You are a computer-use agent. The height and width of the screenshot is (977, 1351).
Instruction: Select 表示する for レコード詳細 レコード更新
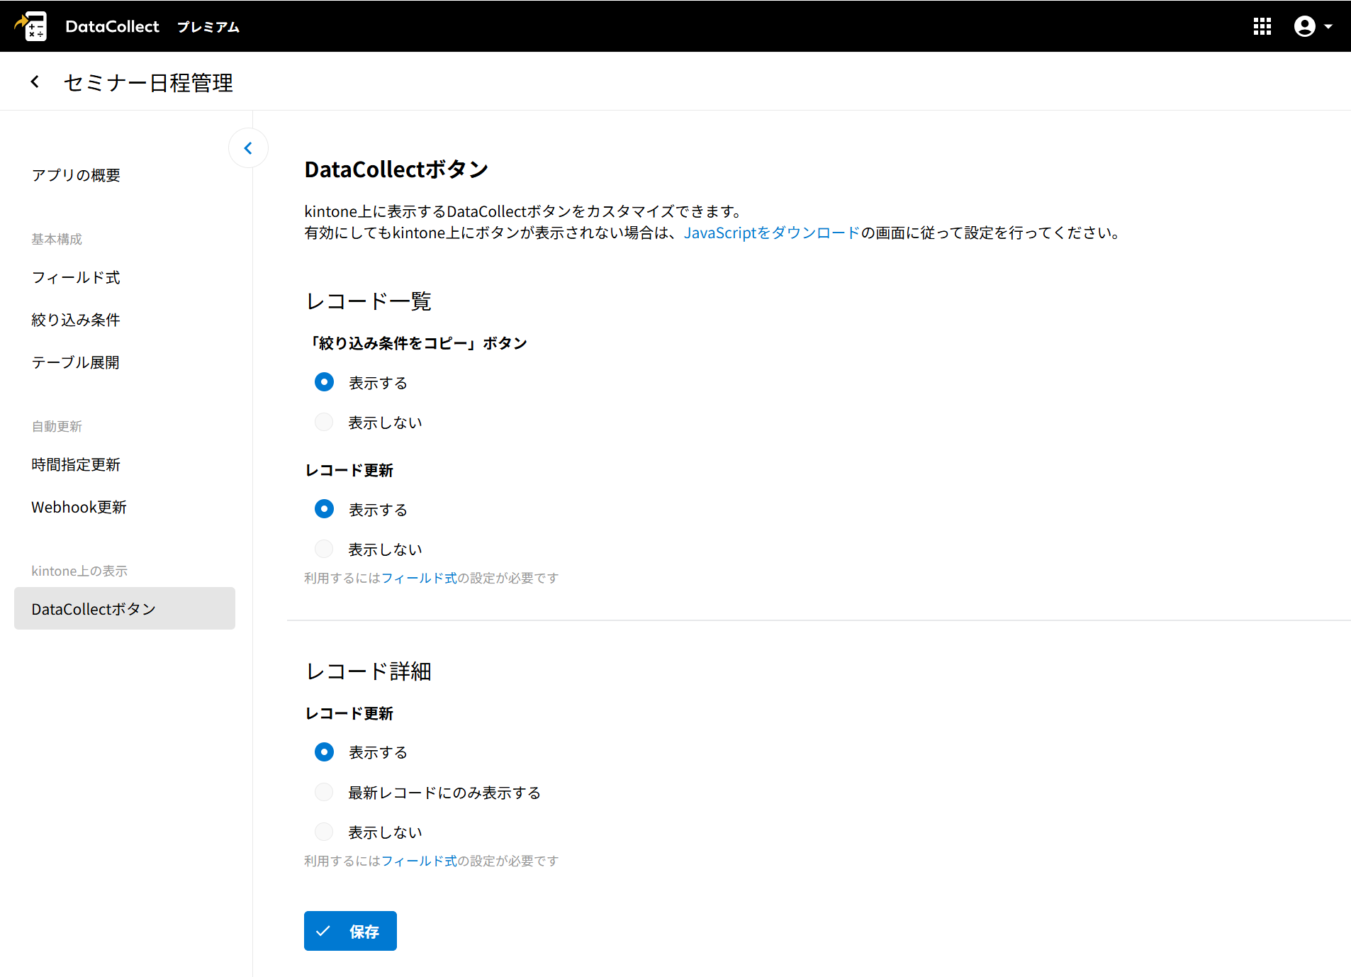pyautogui.click(x=324, y=752)
